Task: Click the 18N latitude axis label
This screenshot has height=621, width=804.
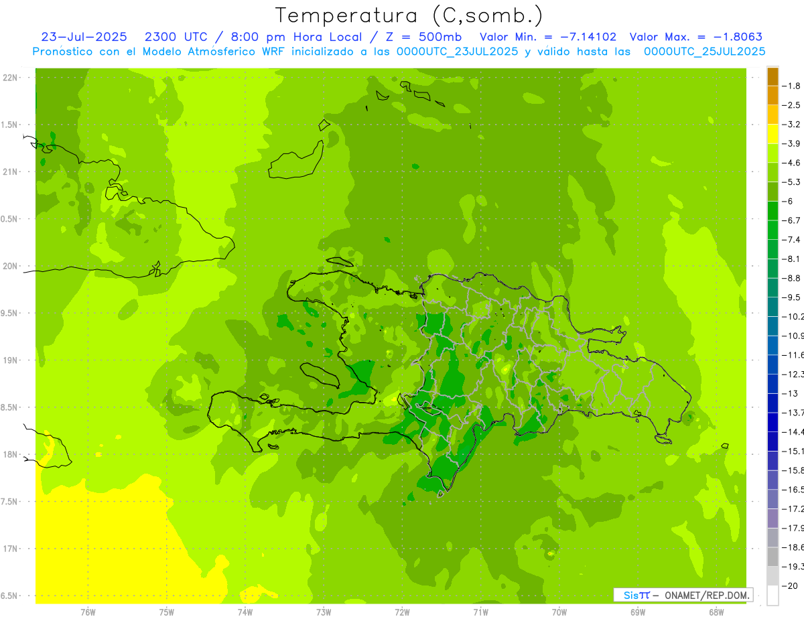Action: pos(11,454)
